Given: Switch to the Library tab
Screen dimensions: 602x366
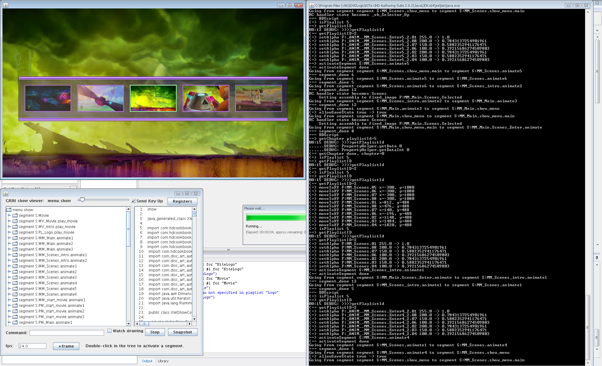Looking at the screenshot, I should pyautogui.click(x=163, y=361).
